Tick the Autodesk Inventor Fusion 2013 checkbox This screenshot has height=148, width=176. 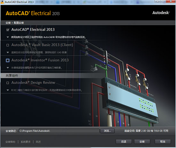pos(8,60)
